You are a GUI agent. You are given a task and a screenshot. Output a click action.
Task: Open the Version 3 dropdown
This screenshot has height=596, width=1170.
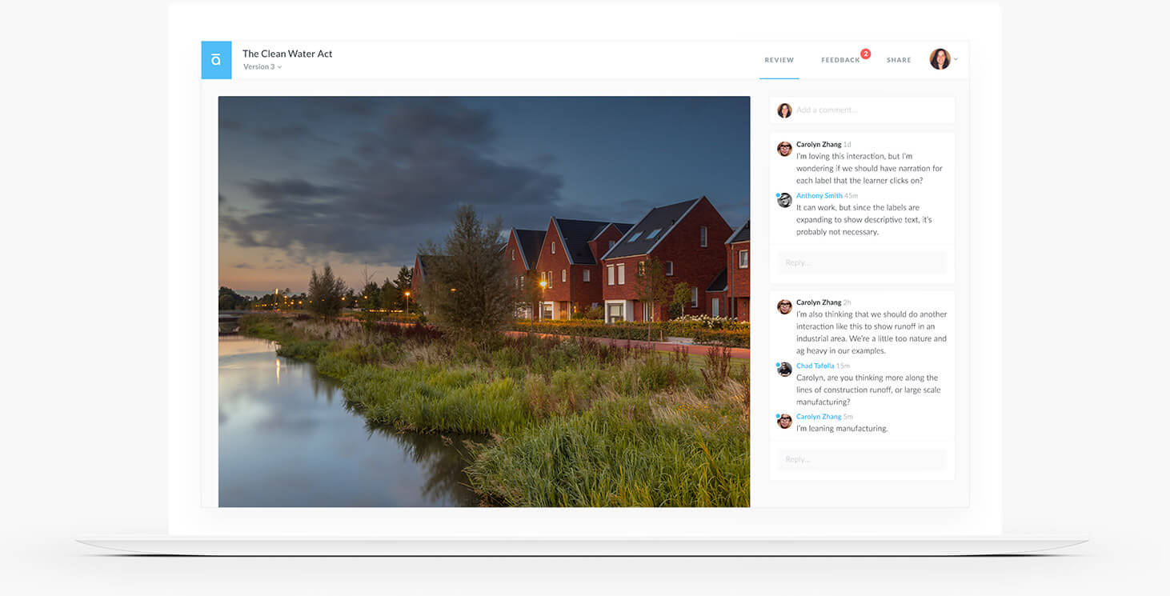[262, 67]
